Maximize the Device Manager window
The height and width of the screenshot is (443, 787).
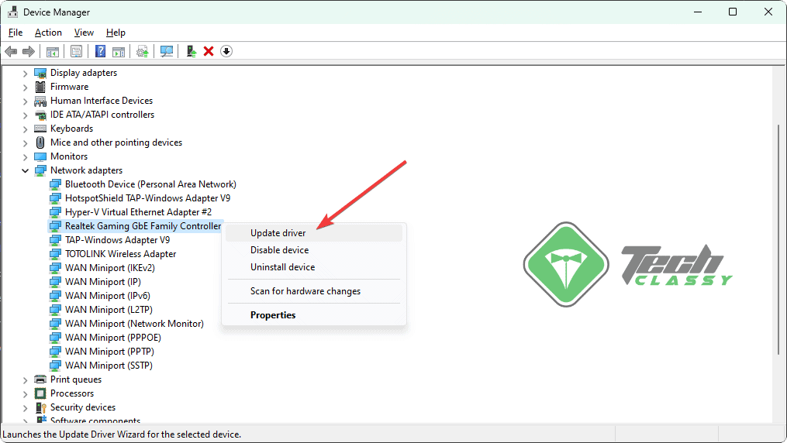click(733, 12)
